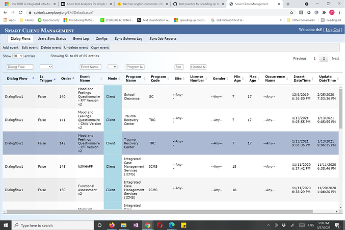Expand the Is Trigger filter dropdown
Image resolution: width=345 pixels, height=230 pixels.
[x=46, y=67]
